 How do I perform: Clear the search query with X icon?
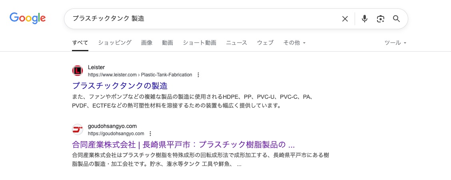345,19
